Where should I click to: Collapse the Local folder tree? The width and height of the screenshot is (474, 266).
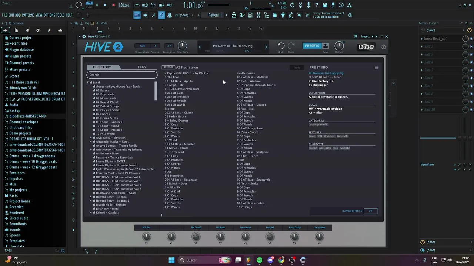coord(88,82)
